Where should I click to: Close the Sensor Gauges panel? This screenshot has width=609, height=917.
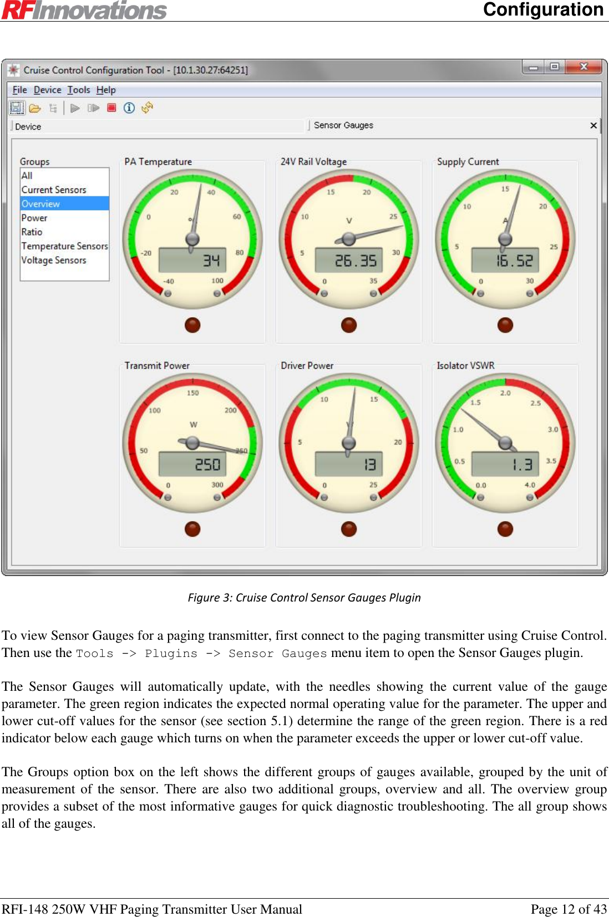point(593,125)
